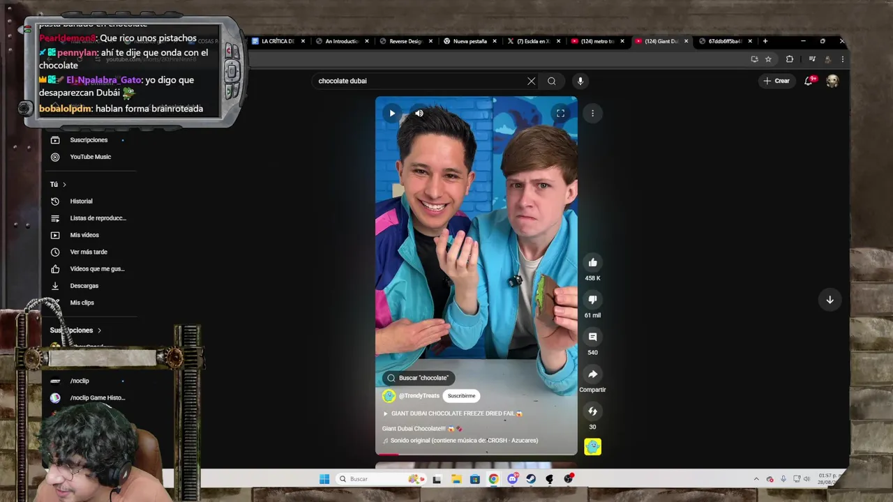Click the install/cast icon in address bar
This screenshot has height=502, width=893.
[754, 59]
